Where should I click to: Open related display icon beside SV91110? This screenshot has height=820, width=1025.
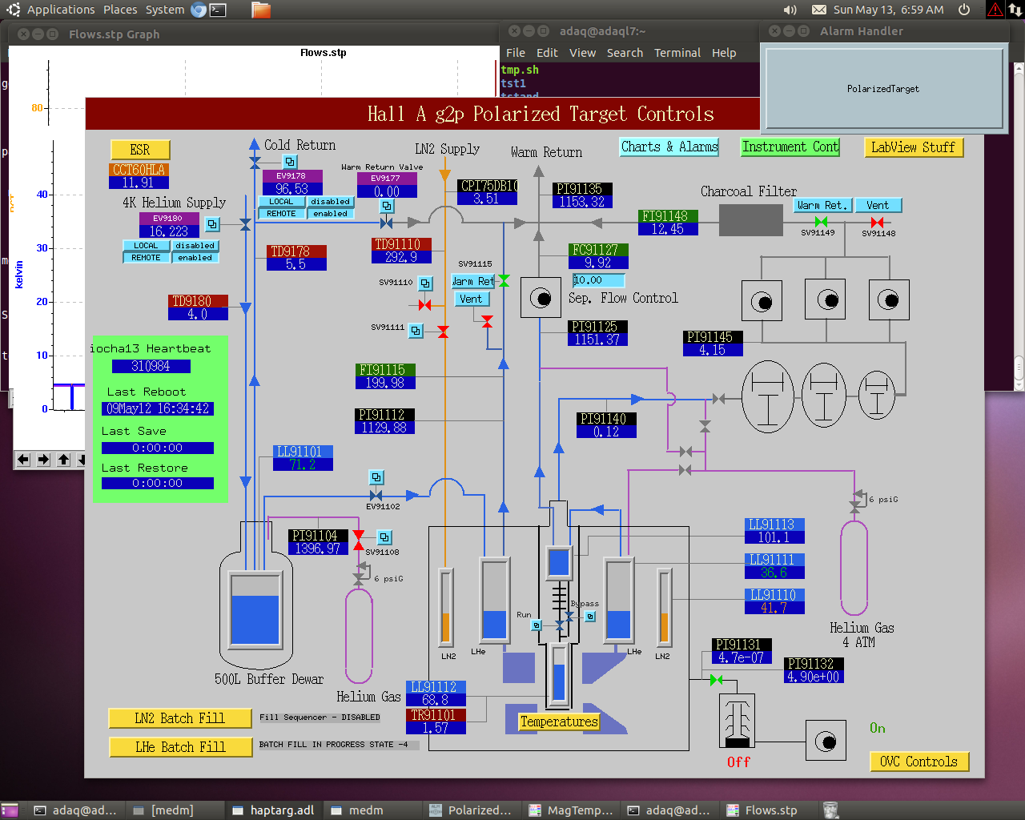(x=425, y=283)
